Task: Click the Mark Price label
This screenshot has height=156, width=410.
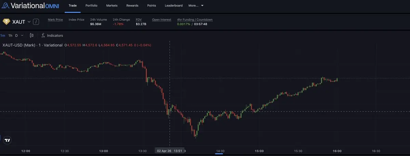Action: pyautogui.click(x=55, y=19)
